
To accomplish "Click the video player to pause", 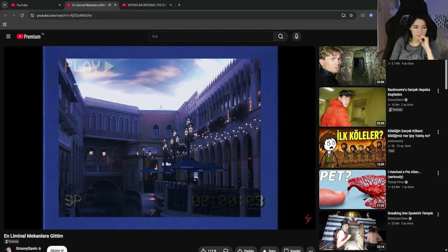I will [x=160, y=138].
